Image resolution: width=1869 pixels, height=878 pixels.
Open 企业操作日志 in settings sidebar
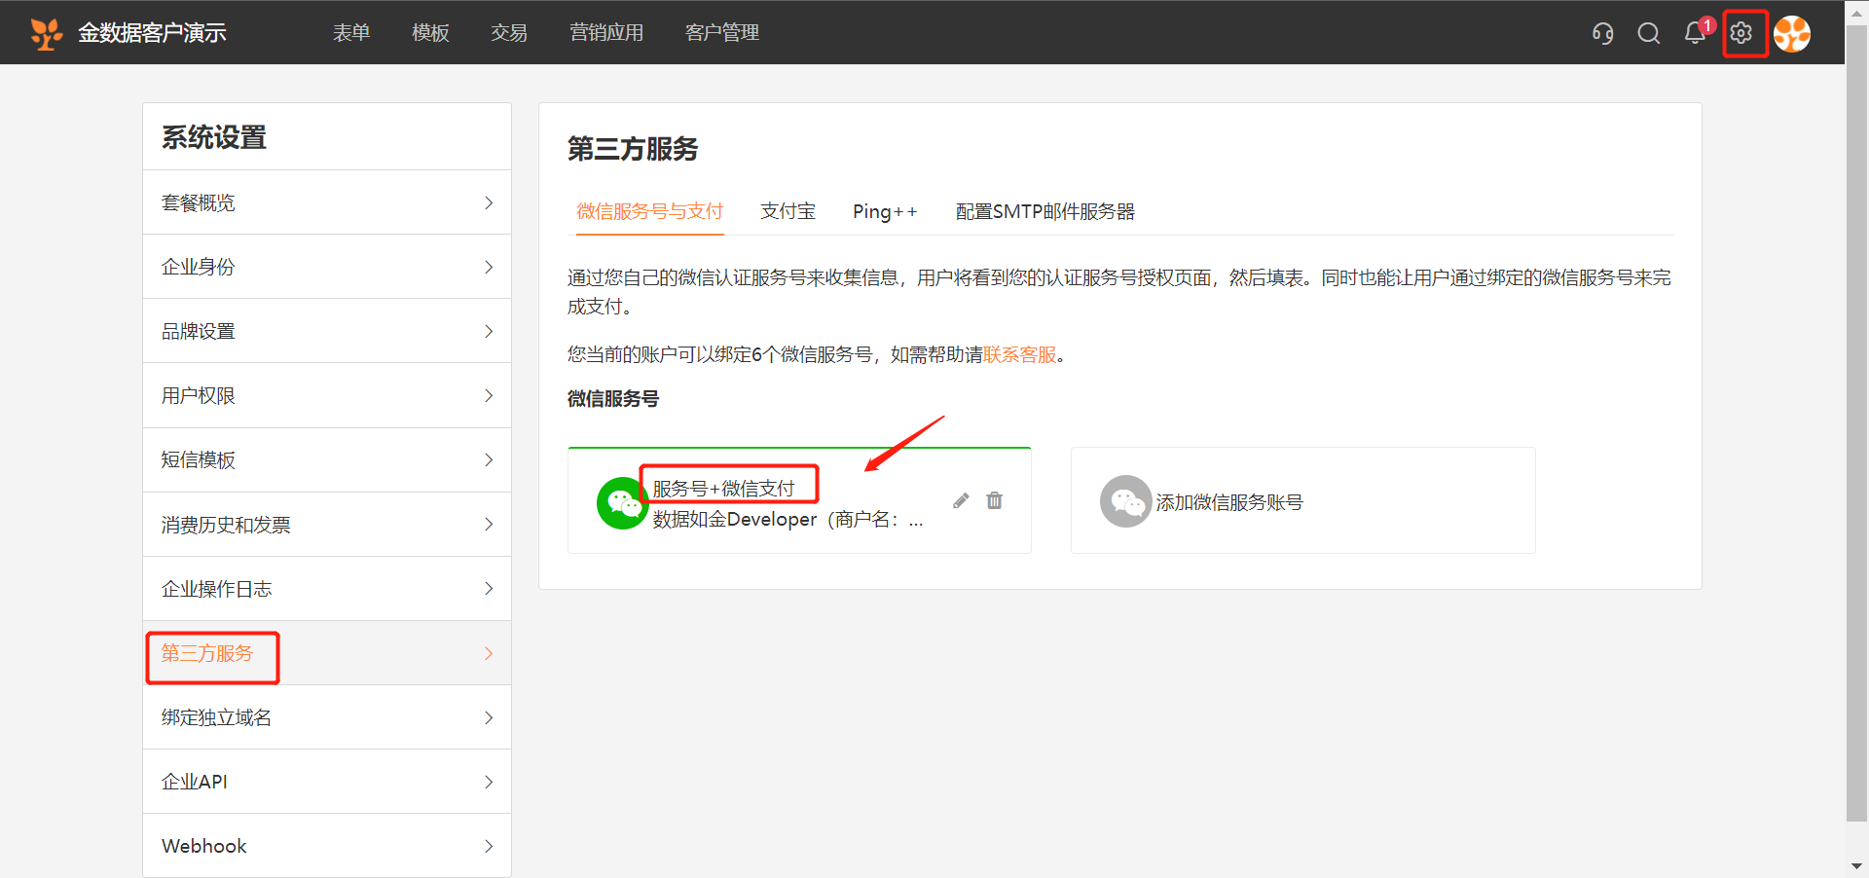[x=327, y=589]
